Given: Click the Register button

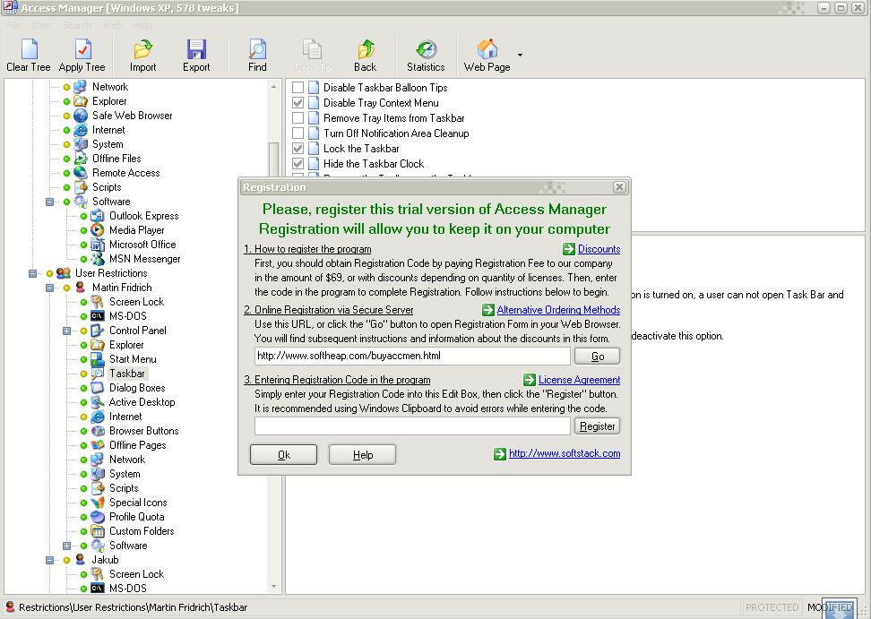Looking at the screenshot, I should click(x=597, y=426).
